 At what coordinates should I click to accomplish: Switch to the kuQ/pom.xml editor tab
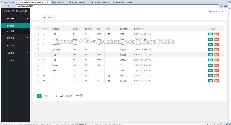59,2
